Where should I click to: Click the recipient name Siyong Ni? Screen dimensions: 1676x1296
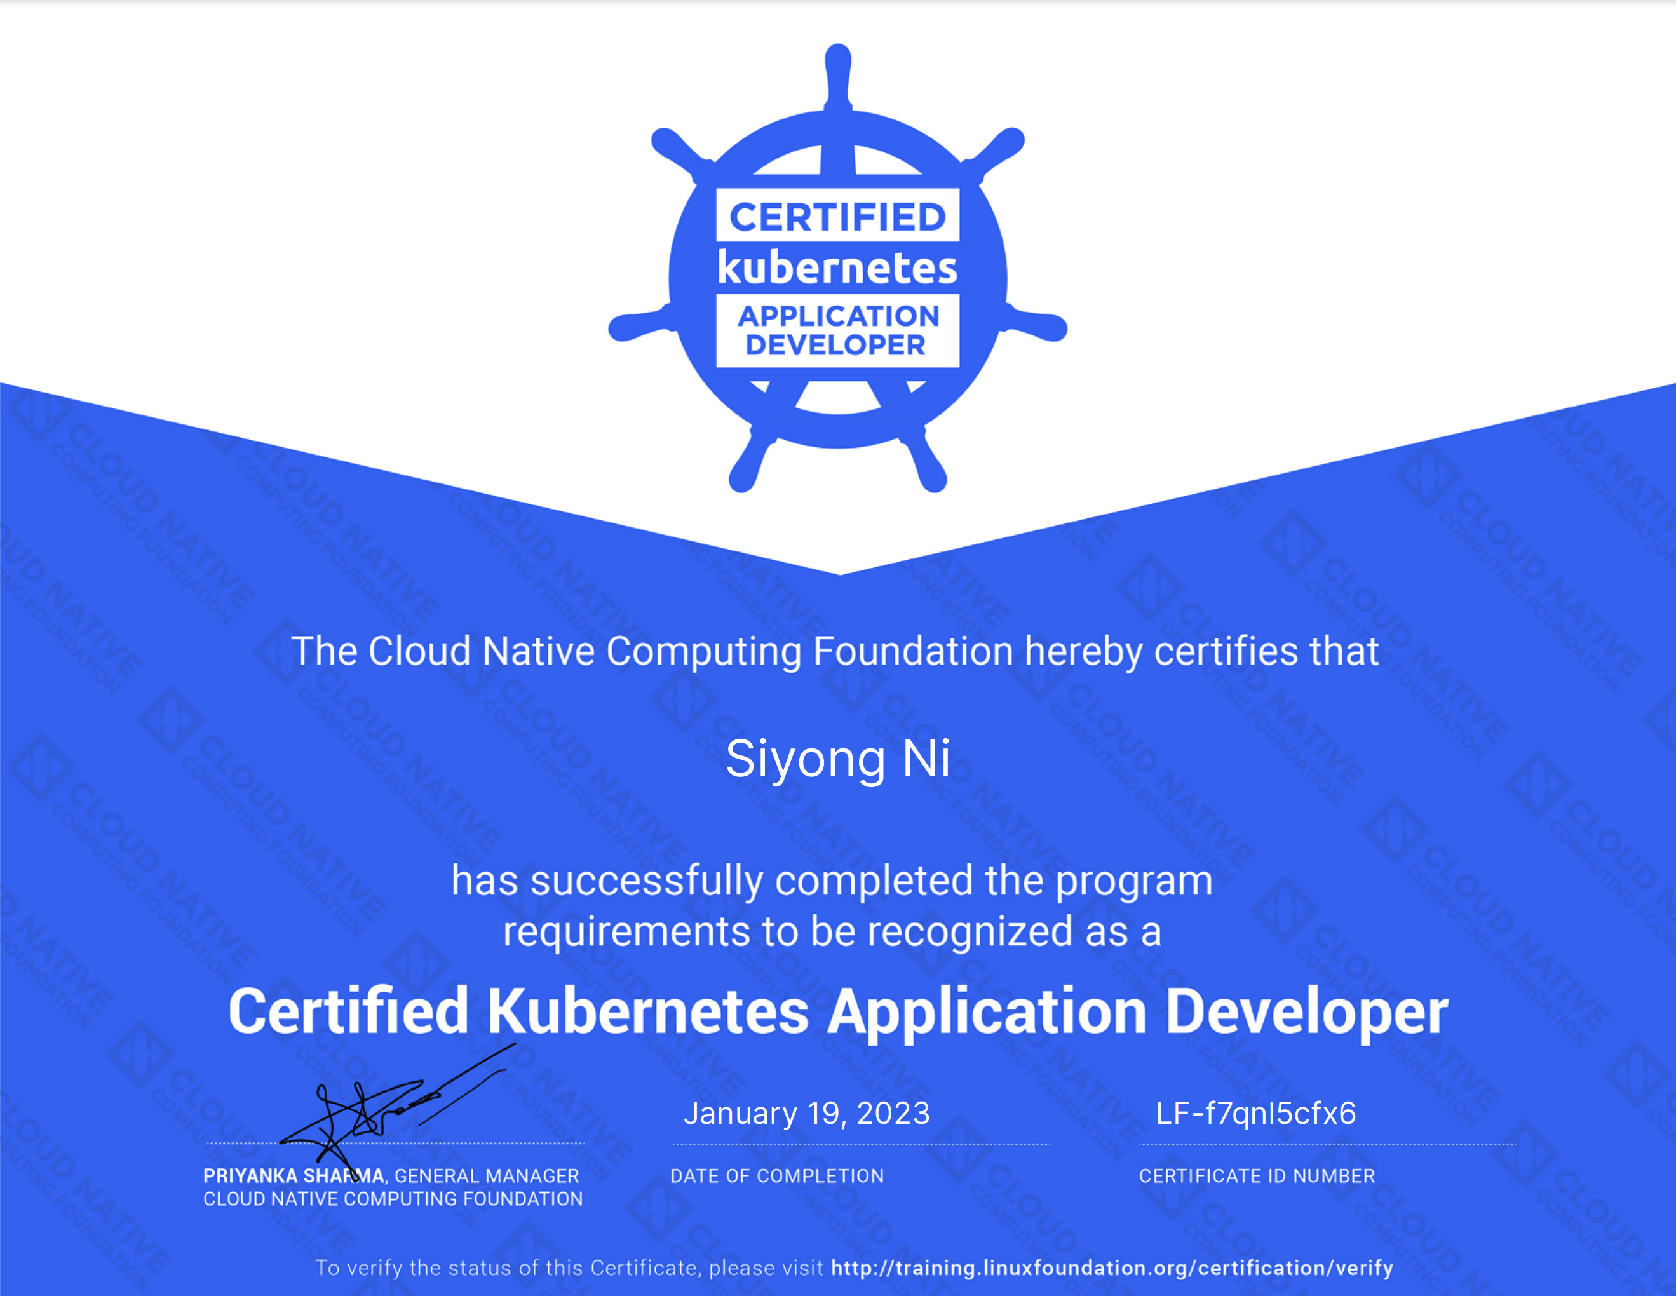point(838,759)
